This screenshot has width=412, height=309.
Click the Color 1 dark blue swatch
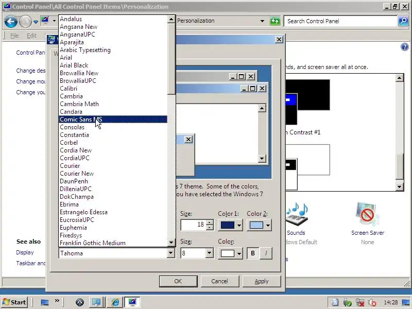click(227, 225)
